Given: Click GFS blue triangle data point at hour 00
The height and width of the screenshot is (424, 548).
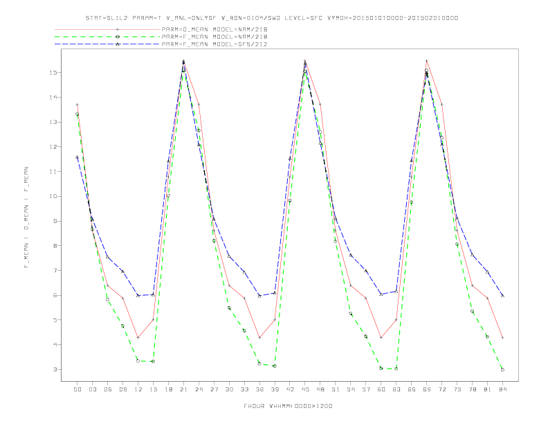Looking at the screenshot, I should click(77, 157).
